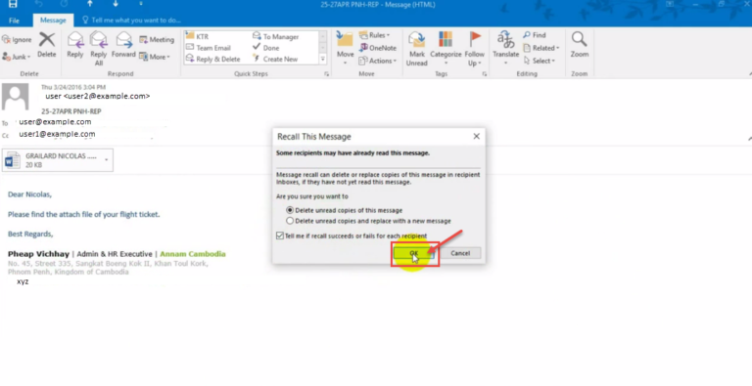
Task: Reply with a Meeting
Action: pos(157,40)
